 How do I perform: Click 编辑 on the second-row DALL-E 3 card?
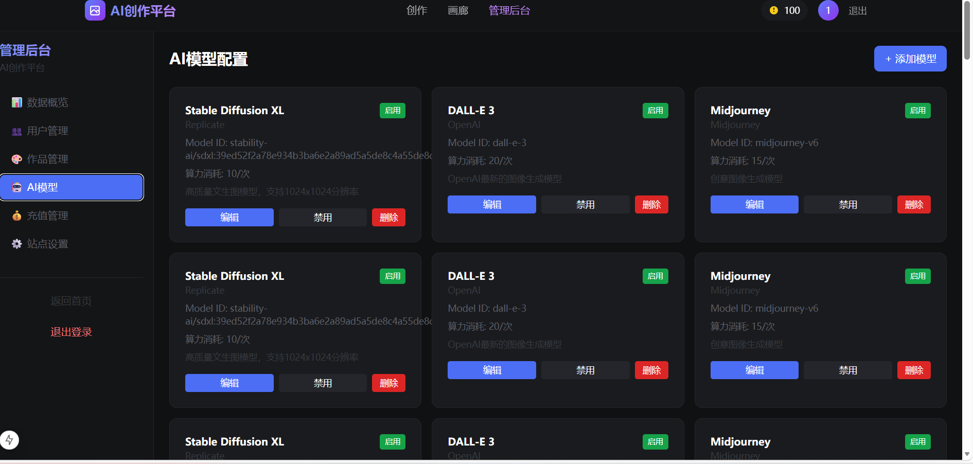492,370
